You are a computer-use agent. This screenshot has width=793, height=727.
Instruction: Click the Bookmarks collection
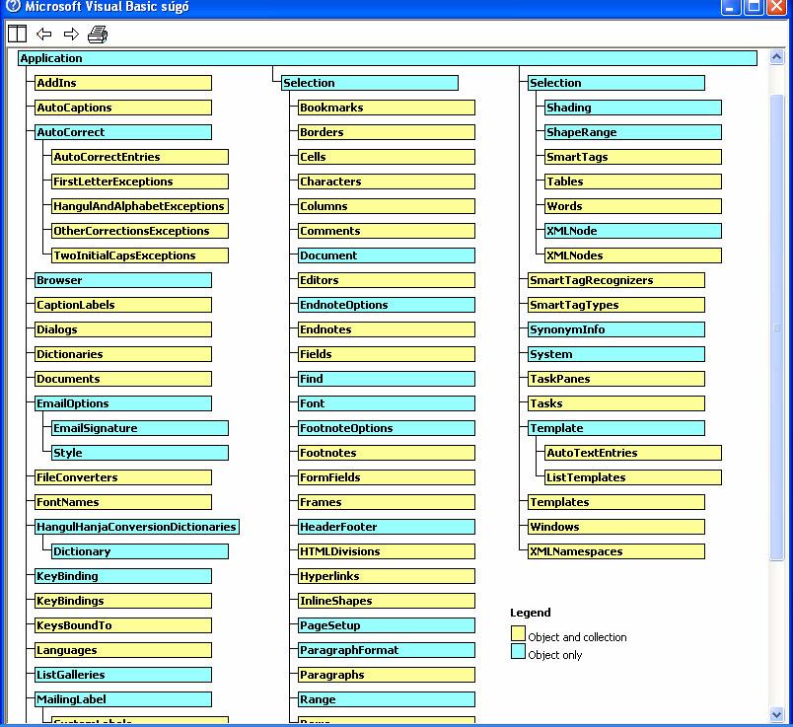tap(387, 108)
